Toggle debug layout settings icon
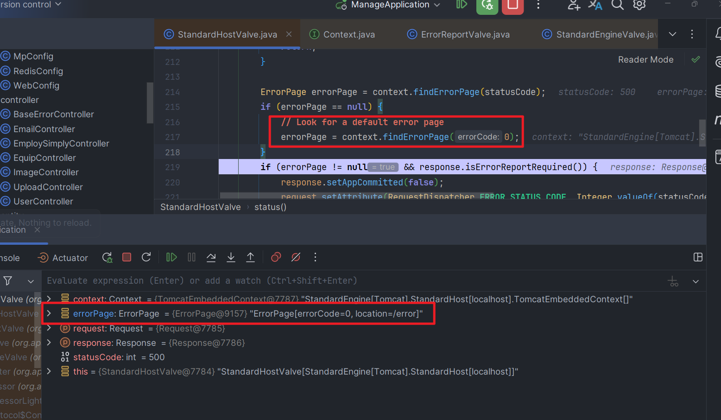Image resolution: width=721 pixels, height=420 pixels. pos(698,257)
